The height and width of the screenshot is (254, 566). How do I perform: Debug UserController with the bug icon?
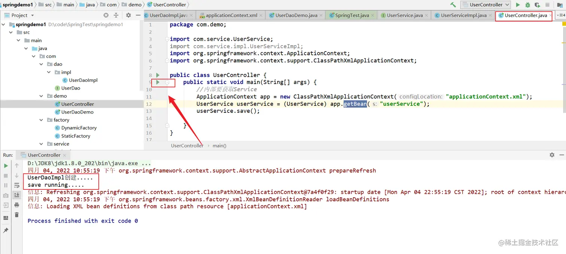point(527,5)
